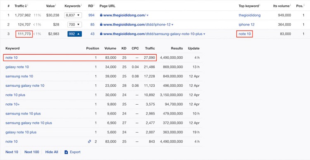Open referring domains count 85
The image size is (310, 160).
point(92,24)
